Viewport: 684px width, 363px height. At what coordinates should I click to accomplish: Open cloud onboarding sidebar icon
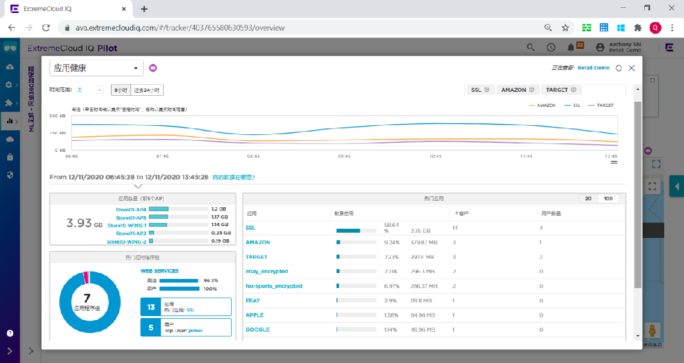10,66
